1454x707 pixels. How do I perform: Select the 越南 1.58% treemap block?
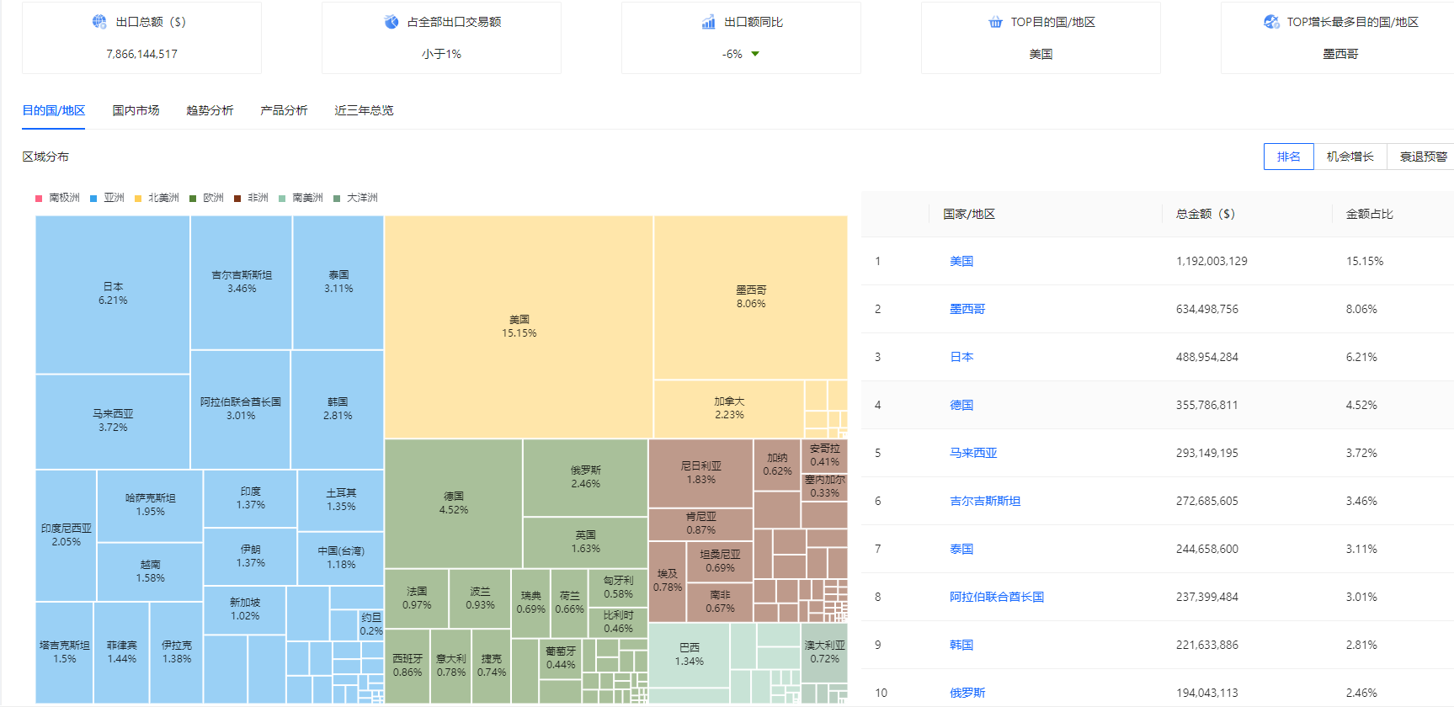(x=151, y=571)
